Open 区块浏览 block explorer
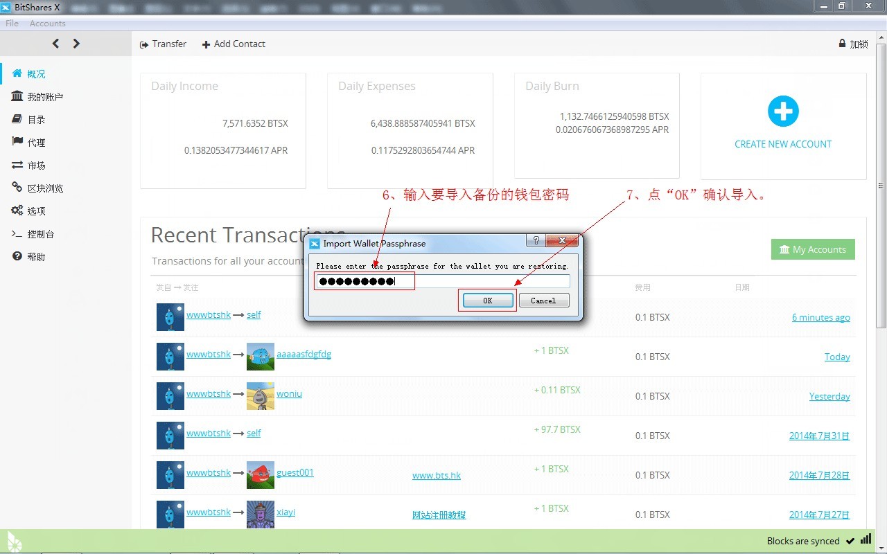 tap(37, 188)
